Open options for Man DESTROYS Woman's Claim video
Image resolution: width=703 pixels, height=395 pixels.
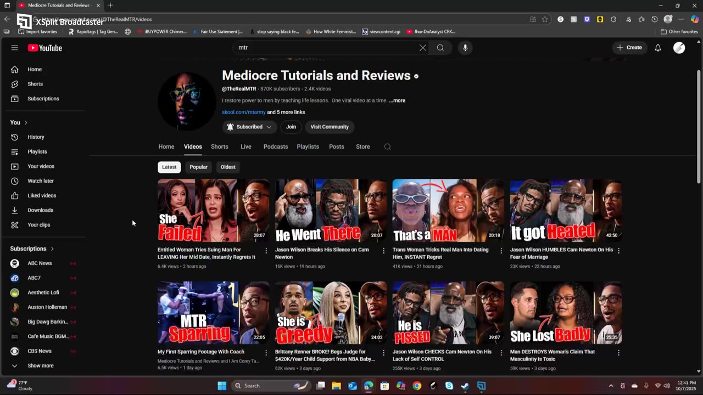(x=618, y=353)
